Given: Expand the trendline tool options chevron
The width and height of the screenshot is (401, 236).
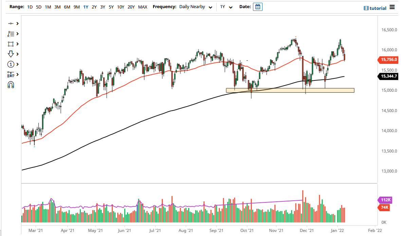Looking at the screenshot, I should (18, 23).
